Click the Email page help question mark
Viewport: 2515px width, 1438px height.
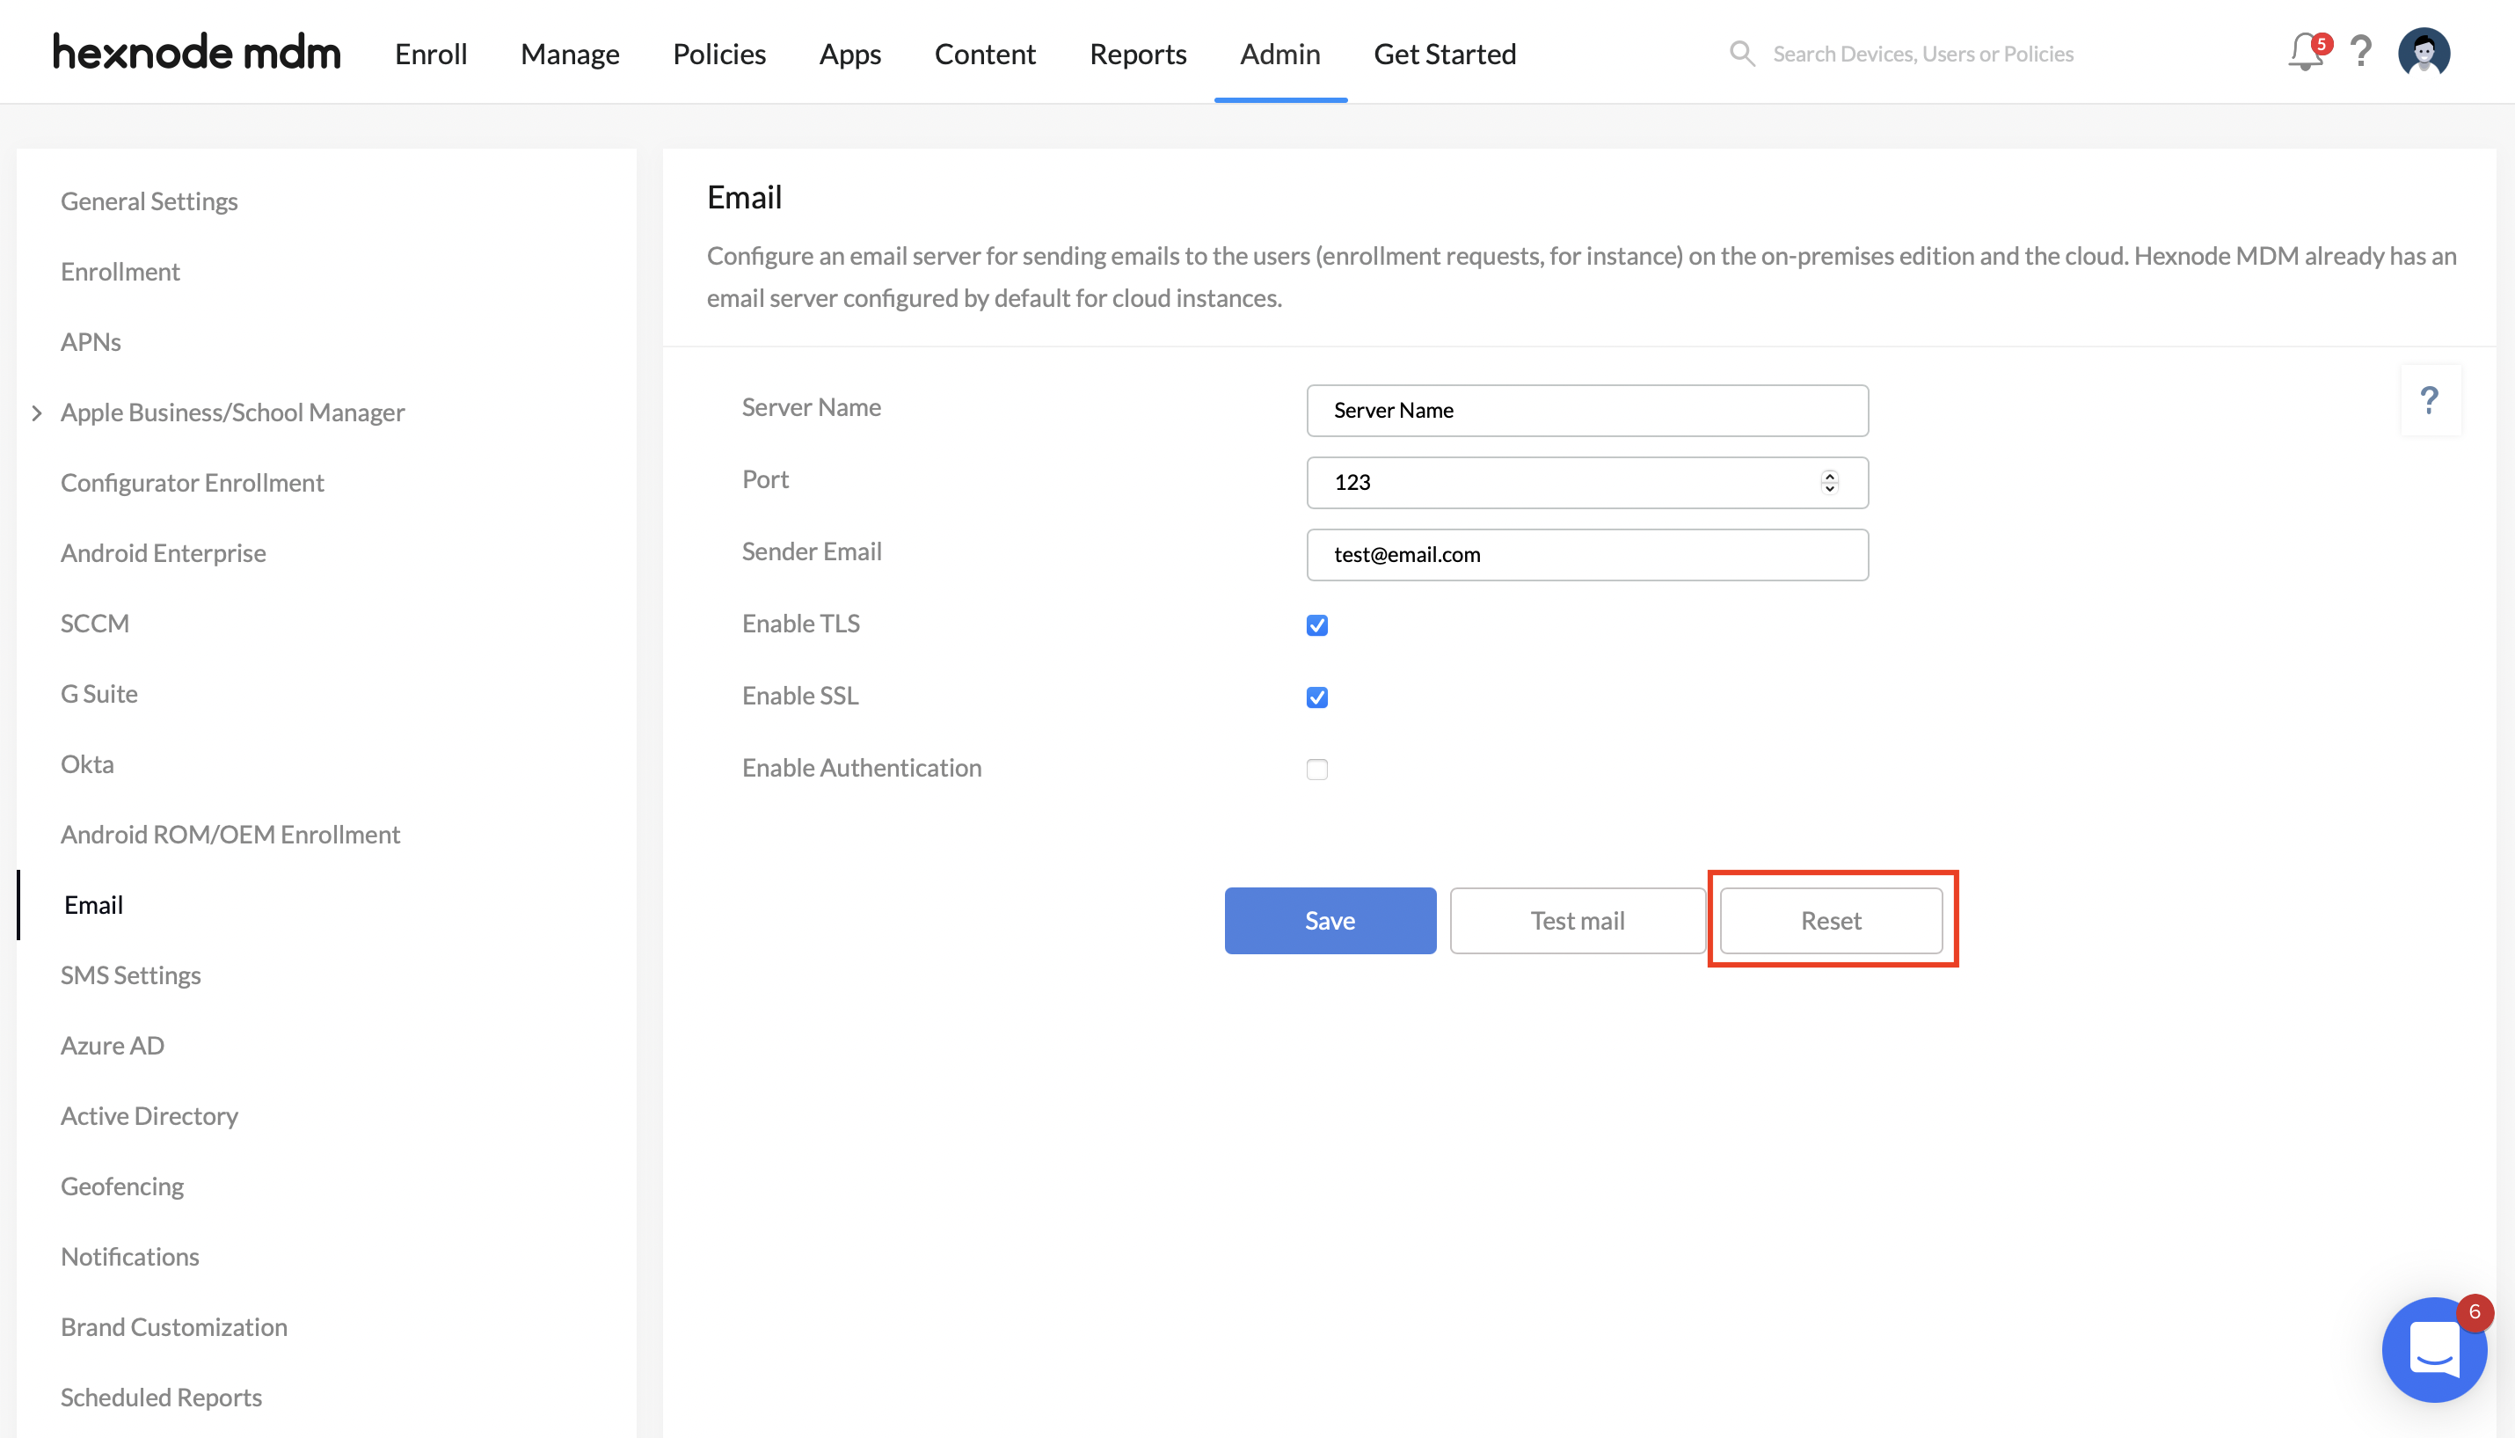click(x=2429, y=400)
